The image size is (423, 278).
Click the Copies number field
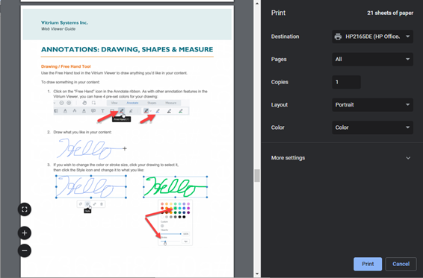[x=346, y=82]
